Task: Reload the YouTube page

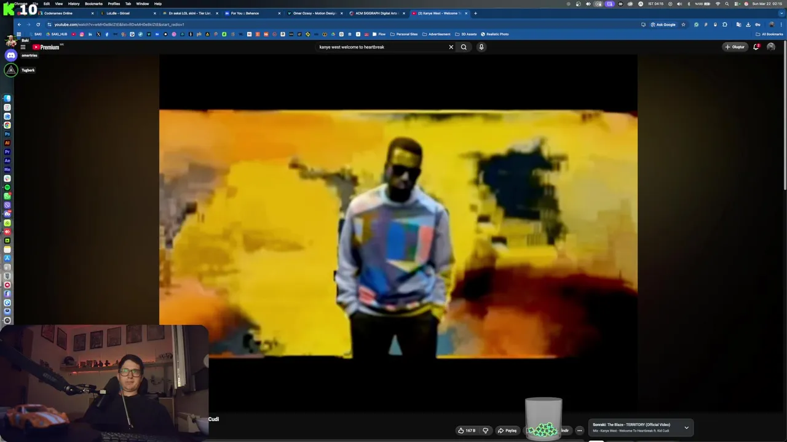Action: point(38,25)
